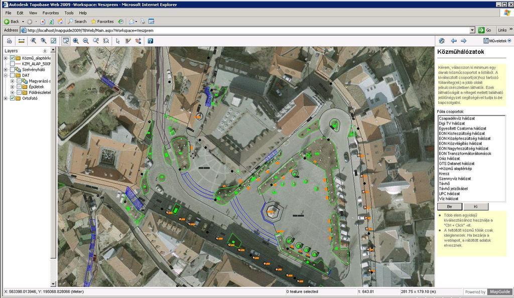Open the browser History icon
Image resolution: width=514 pixels, height=298 pixels.
click(121, 22)
